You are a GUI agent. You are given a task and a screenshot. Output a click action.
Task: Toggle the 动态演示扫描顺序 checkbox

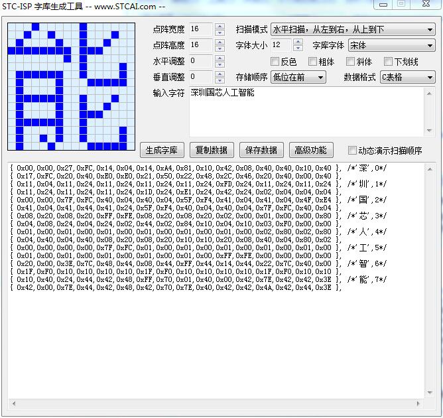click(x=352, y=150)
